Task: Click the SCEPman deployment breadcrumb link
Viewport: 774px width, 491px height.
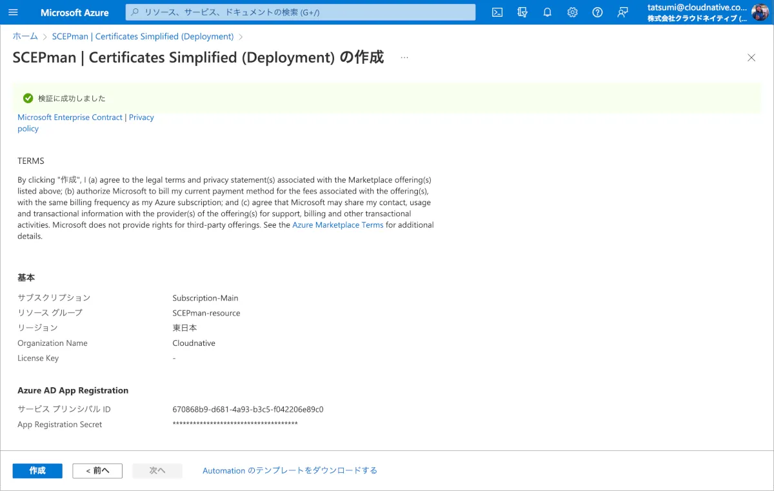Action: [x=143, y=37]
